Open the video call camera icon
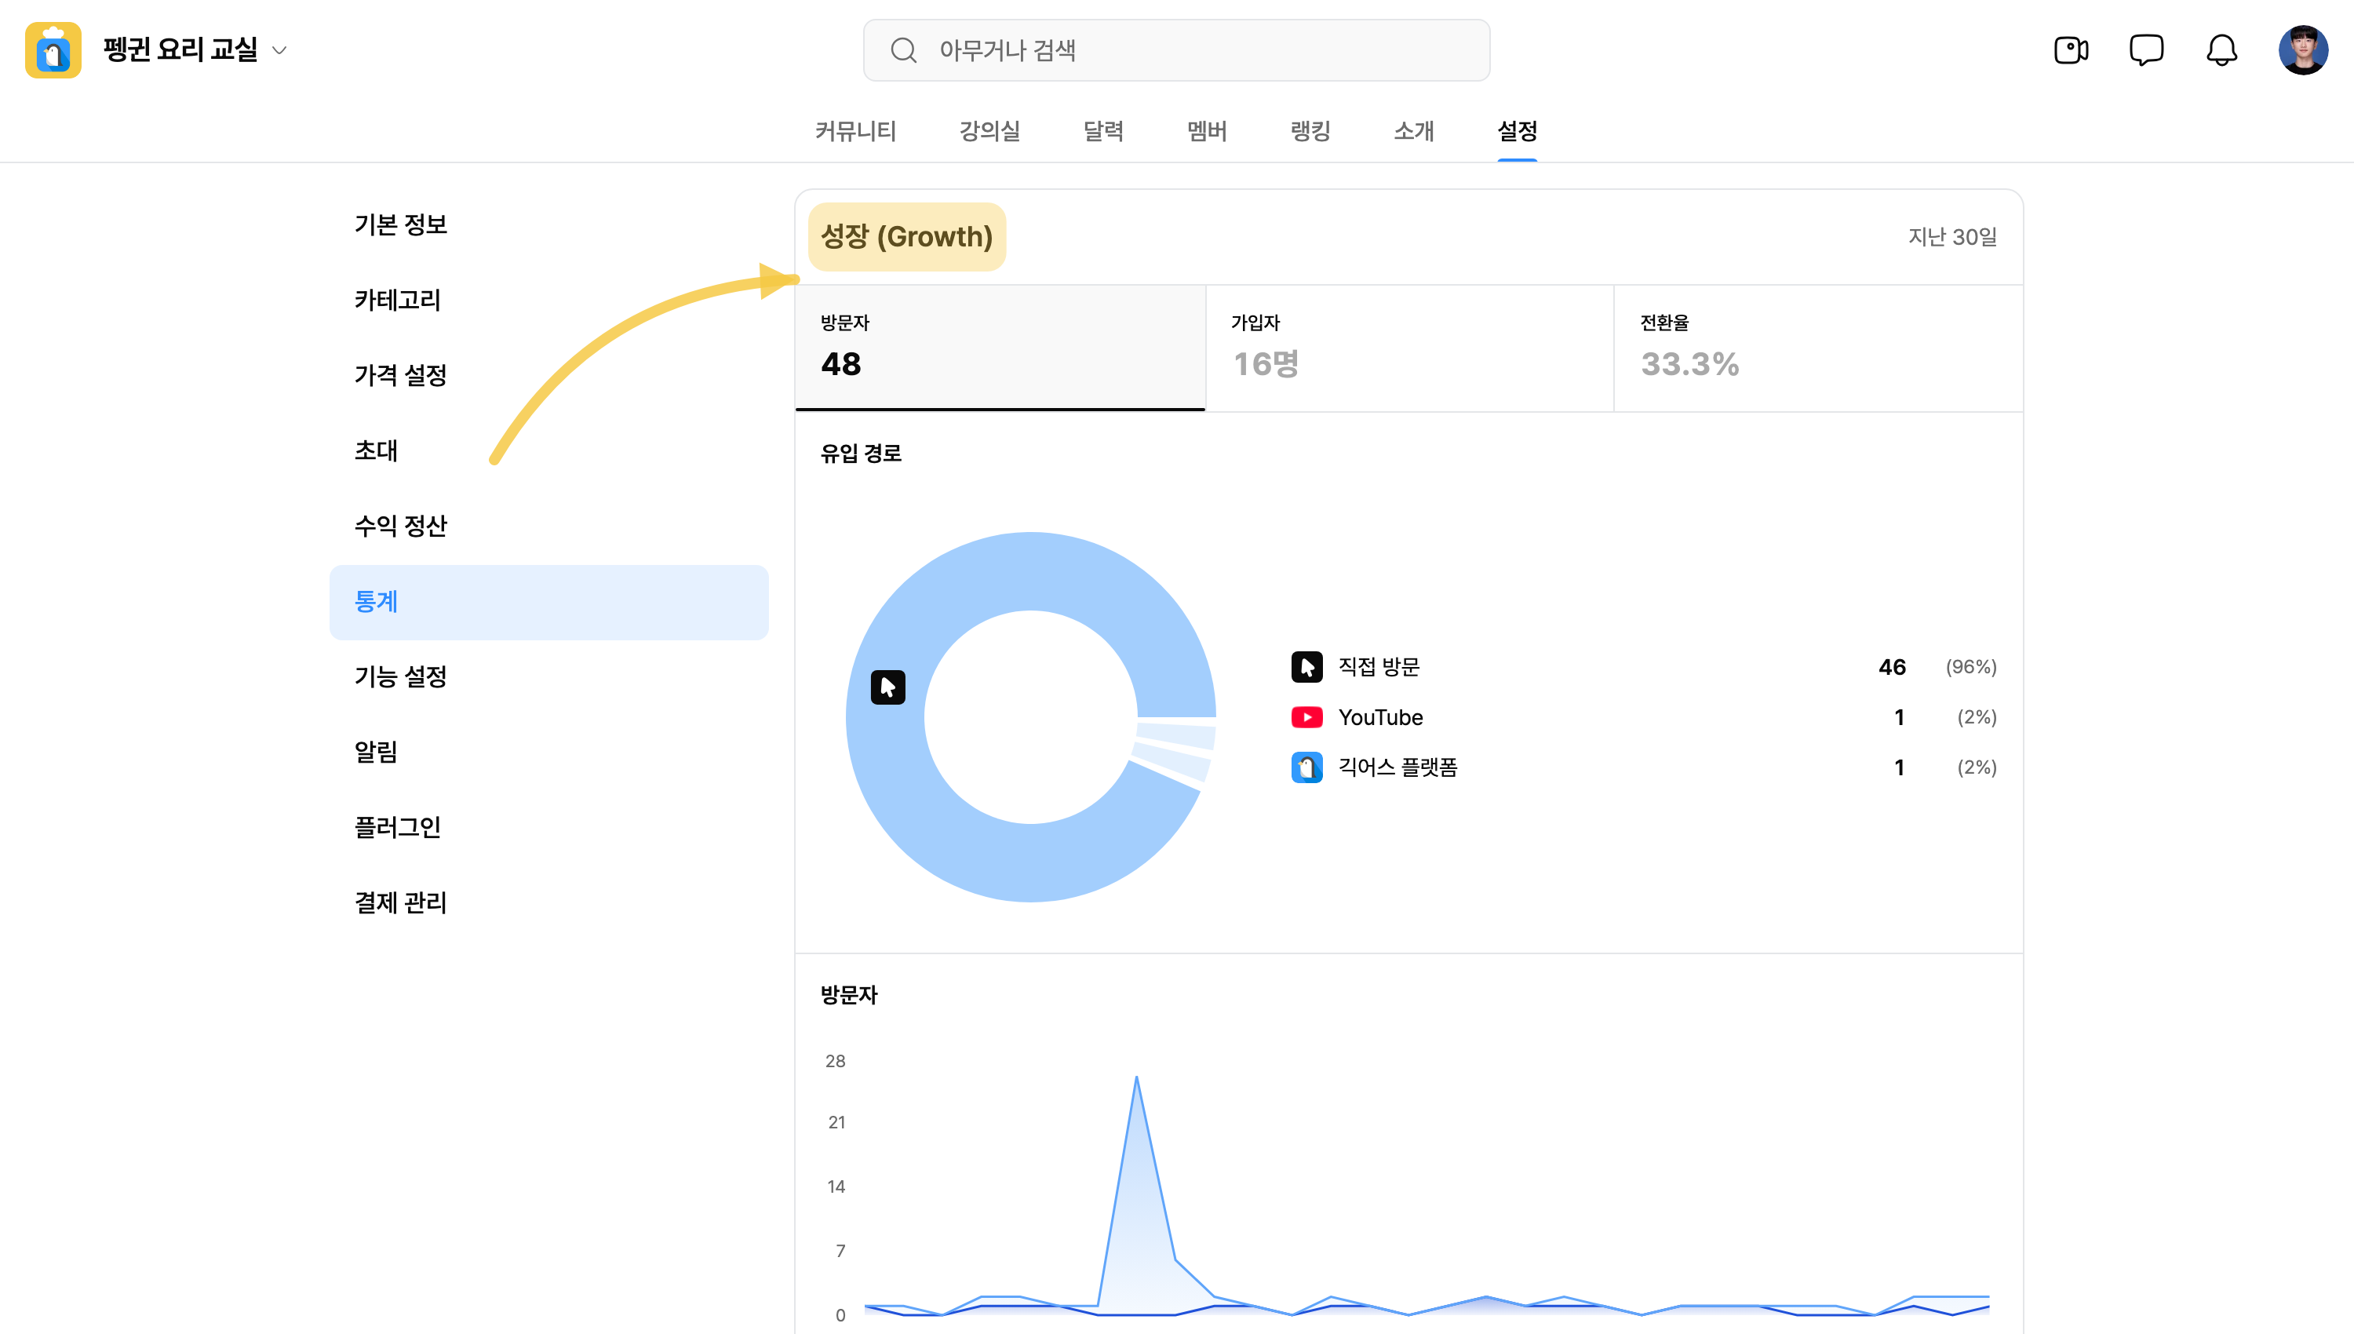 click(x=2071, y=50)
